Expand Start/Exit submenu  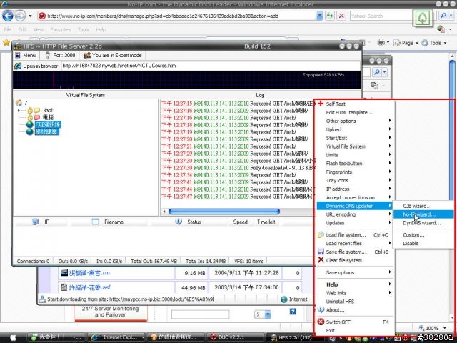pyautogui.click(x=355, y=138)
